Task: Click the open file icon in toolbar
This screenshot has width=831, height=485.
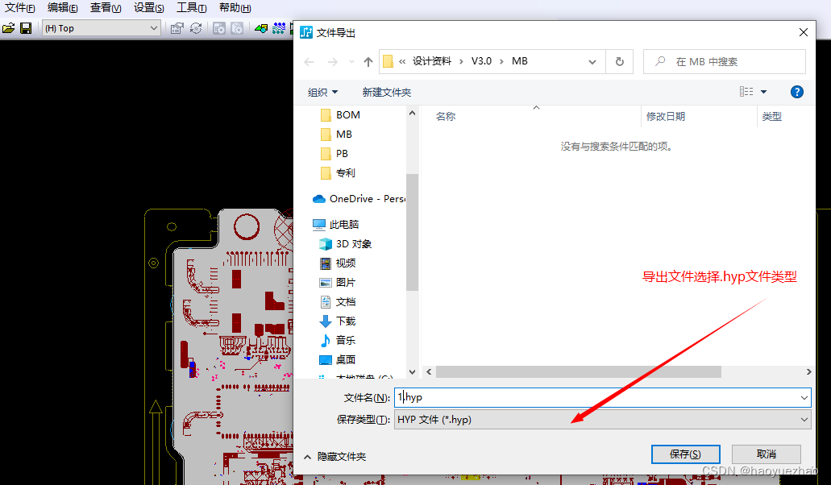Action: (x=9, y=28)
